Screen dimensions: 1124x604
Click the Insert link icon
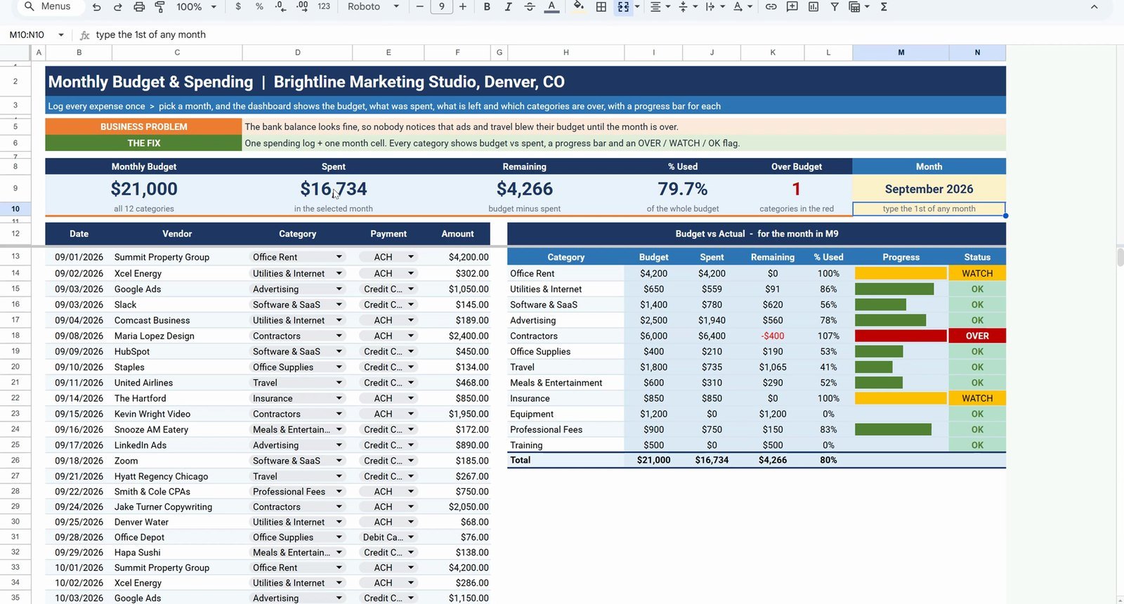tap(771, 7)
